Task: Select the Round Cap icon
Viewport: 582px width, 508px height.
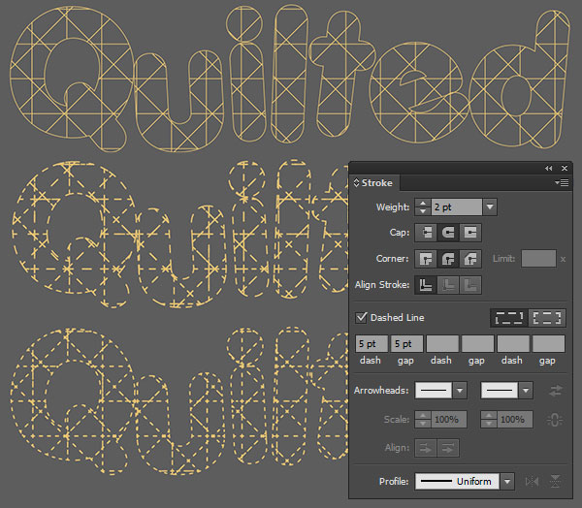Action: pos(448,233)
